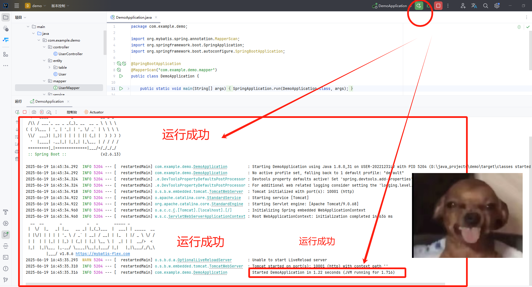Close the DemoApplication run tab

[x=68, y=102]
